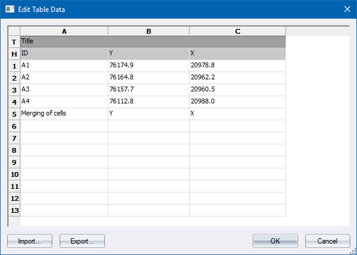Viewport: 357px width, 255px height.
Task: Select the X cell in row 5
Action: point(237,114)
